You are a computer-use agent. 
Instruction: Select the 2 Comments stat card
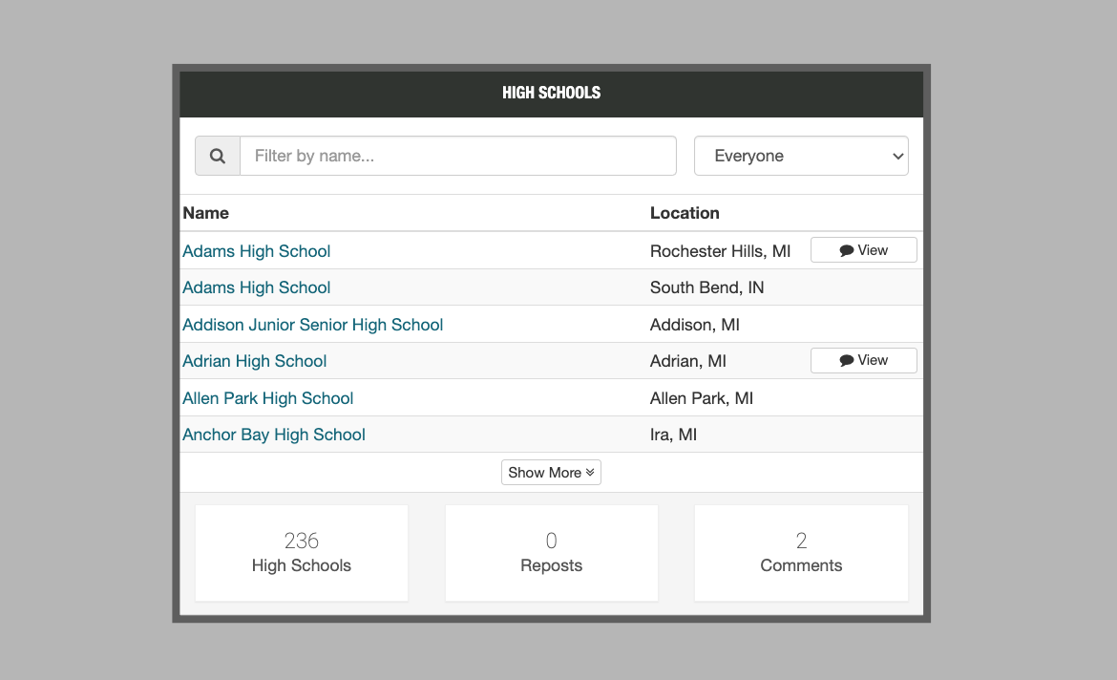coord(801,553)
